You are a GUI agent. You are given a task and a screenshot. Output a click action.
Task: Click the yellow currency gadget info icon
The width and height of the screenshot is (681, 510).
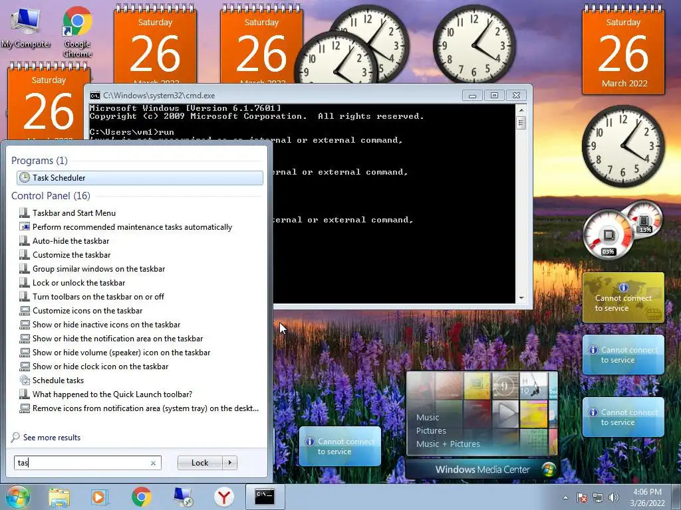623,287
